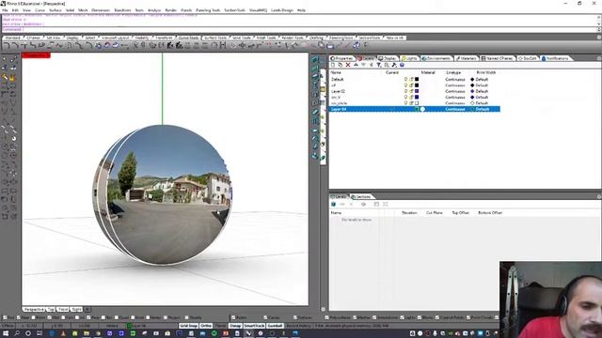
Task: Toggle SmartTrack in status bar
Action: [x=254, y=326]
